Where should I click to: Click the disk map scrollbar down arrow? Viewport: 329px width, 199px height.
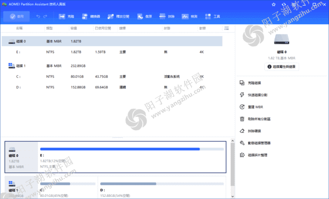tap(232, 196)
